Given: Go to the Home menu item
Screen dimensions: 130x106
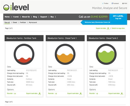Looking at the screenshot, I should (7, 17).
